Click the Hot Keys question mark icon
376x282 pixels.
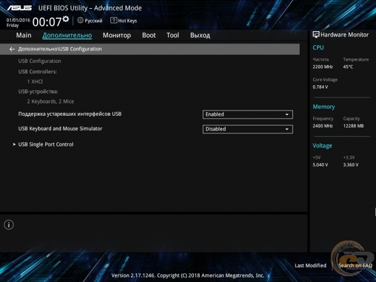[113, 21]
